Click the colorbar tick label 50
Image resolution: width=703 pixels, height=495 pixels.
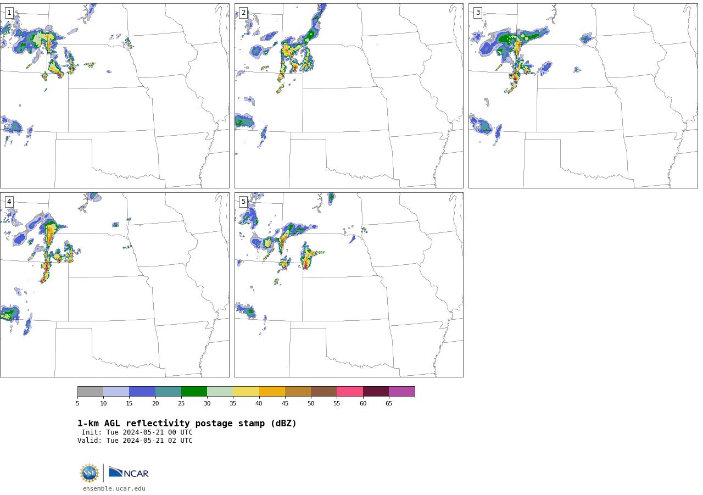(311, 404)
